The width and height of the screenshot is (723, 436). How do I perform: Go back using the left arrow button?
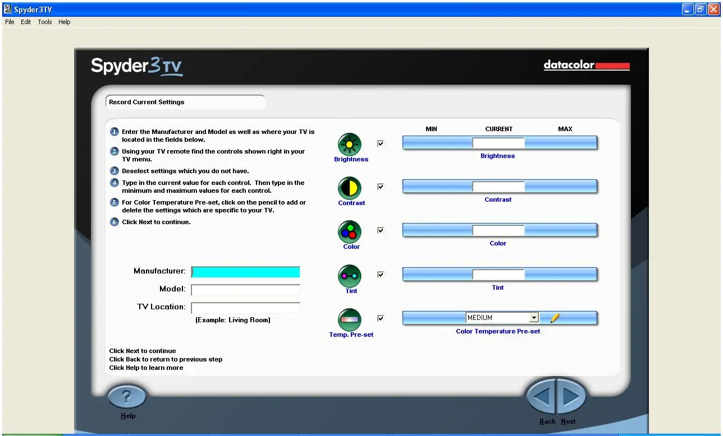click(542, 397)
